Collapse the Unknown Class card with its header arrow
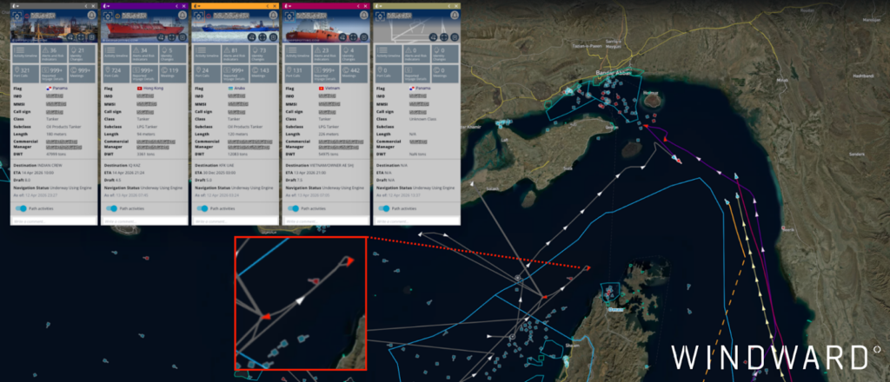 tap(449, 6)
